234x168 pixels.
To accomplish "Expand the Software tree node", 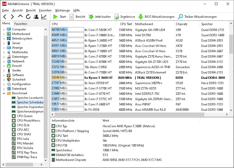I will click(4, 75).
